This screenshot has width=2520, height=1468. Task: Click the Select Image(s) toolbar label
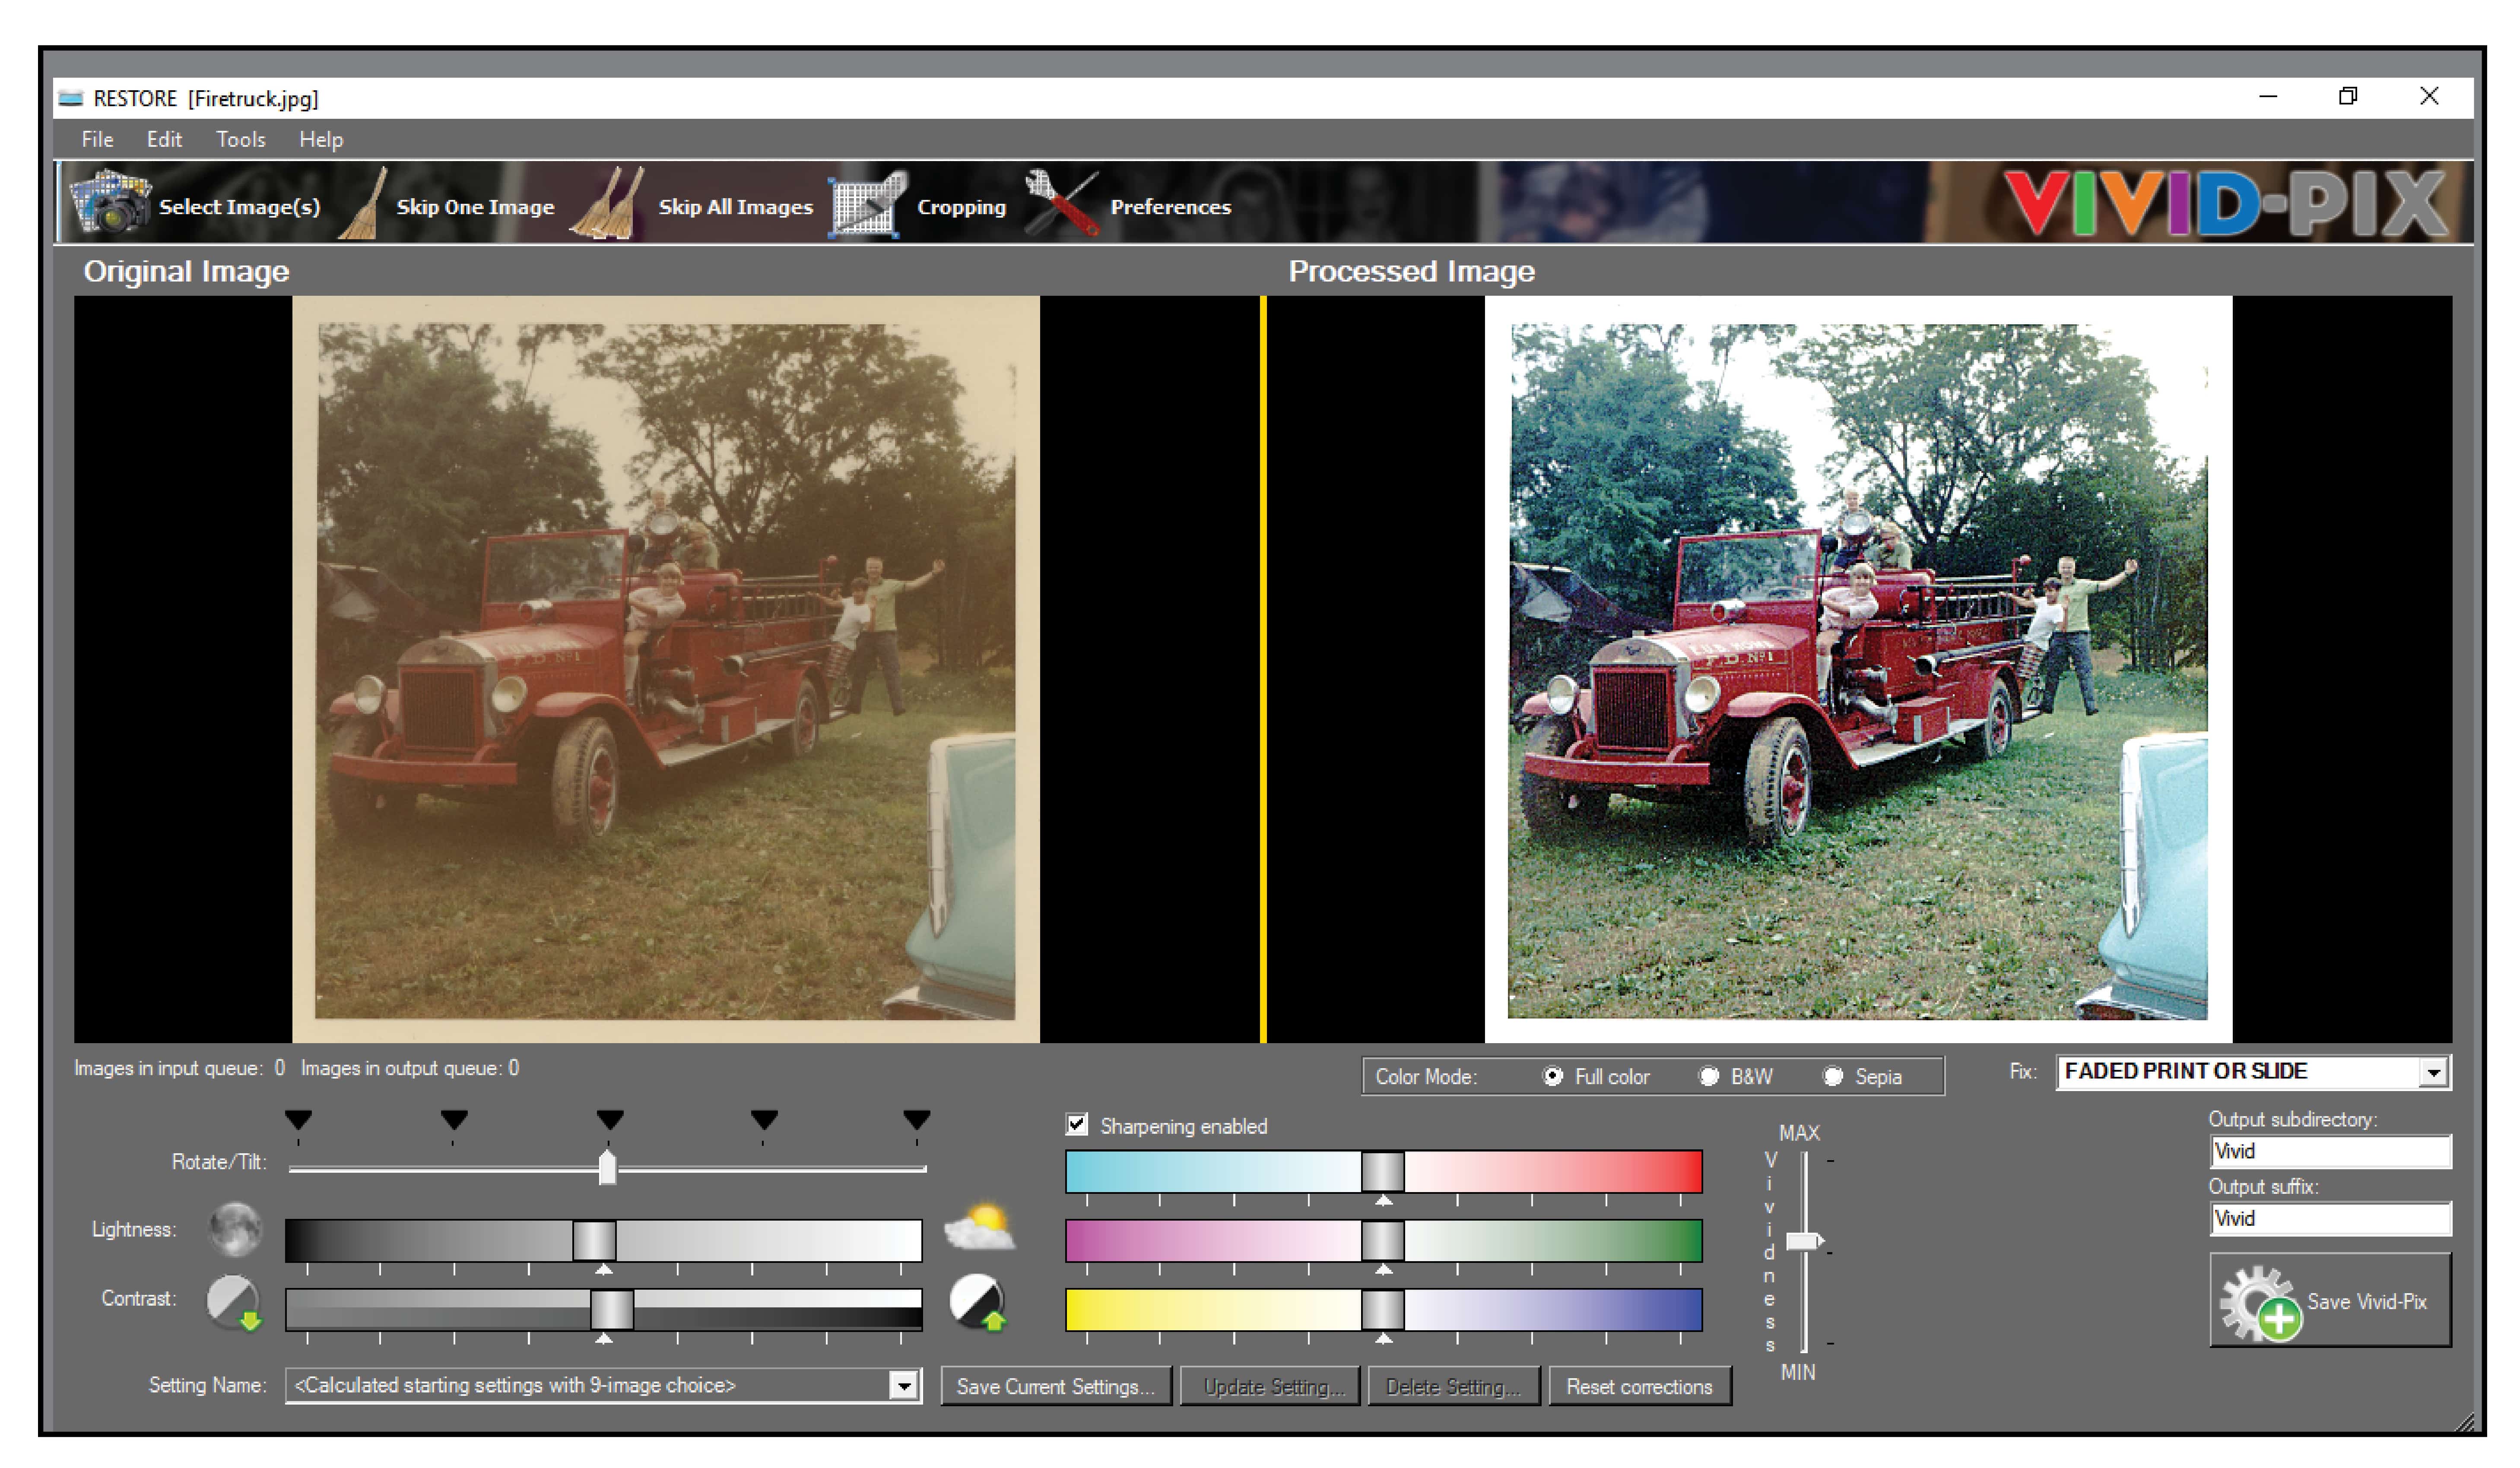[x=240, y=207]
